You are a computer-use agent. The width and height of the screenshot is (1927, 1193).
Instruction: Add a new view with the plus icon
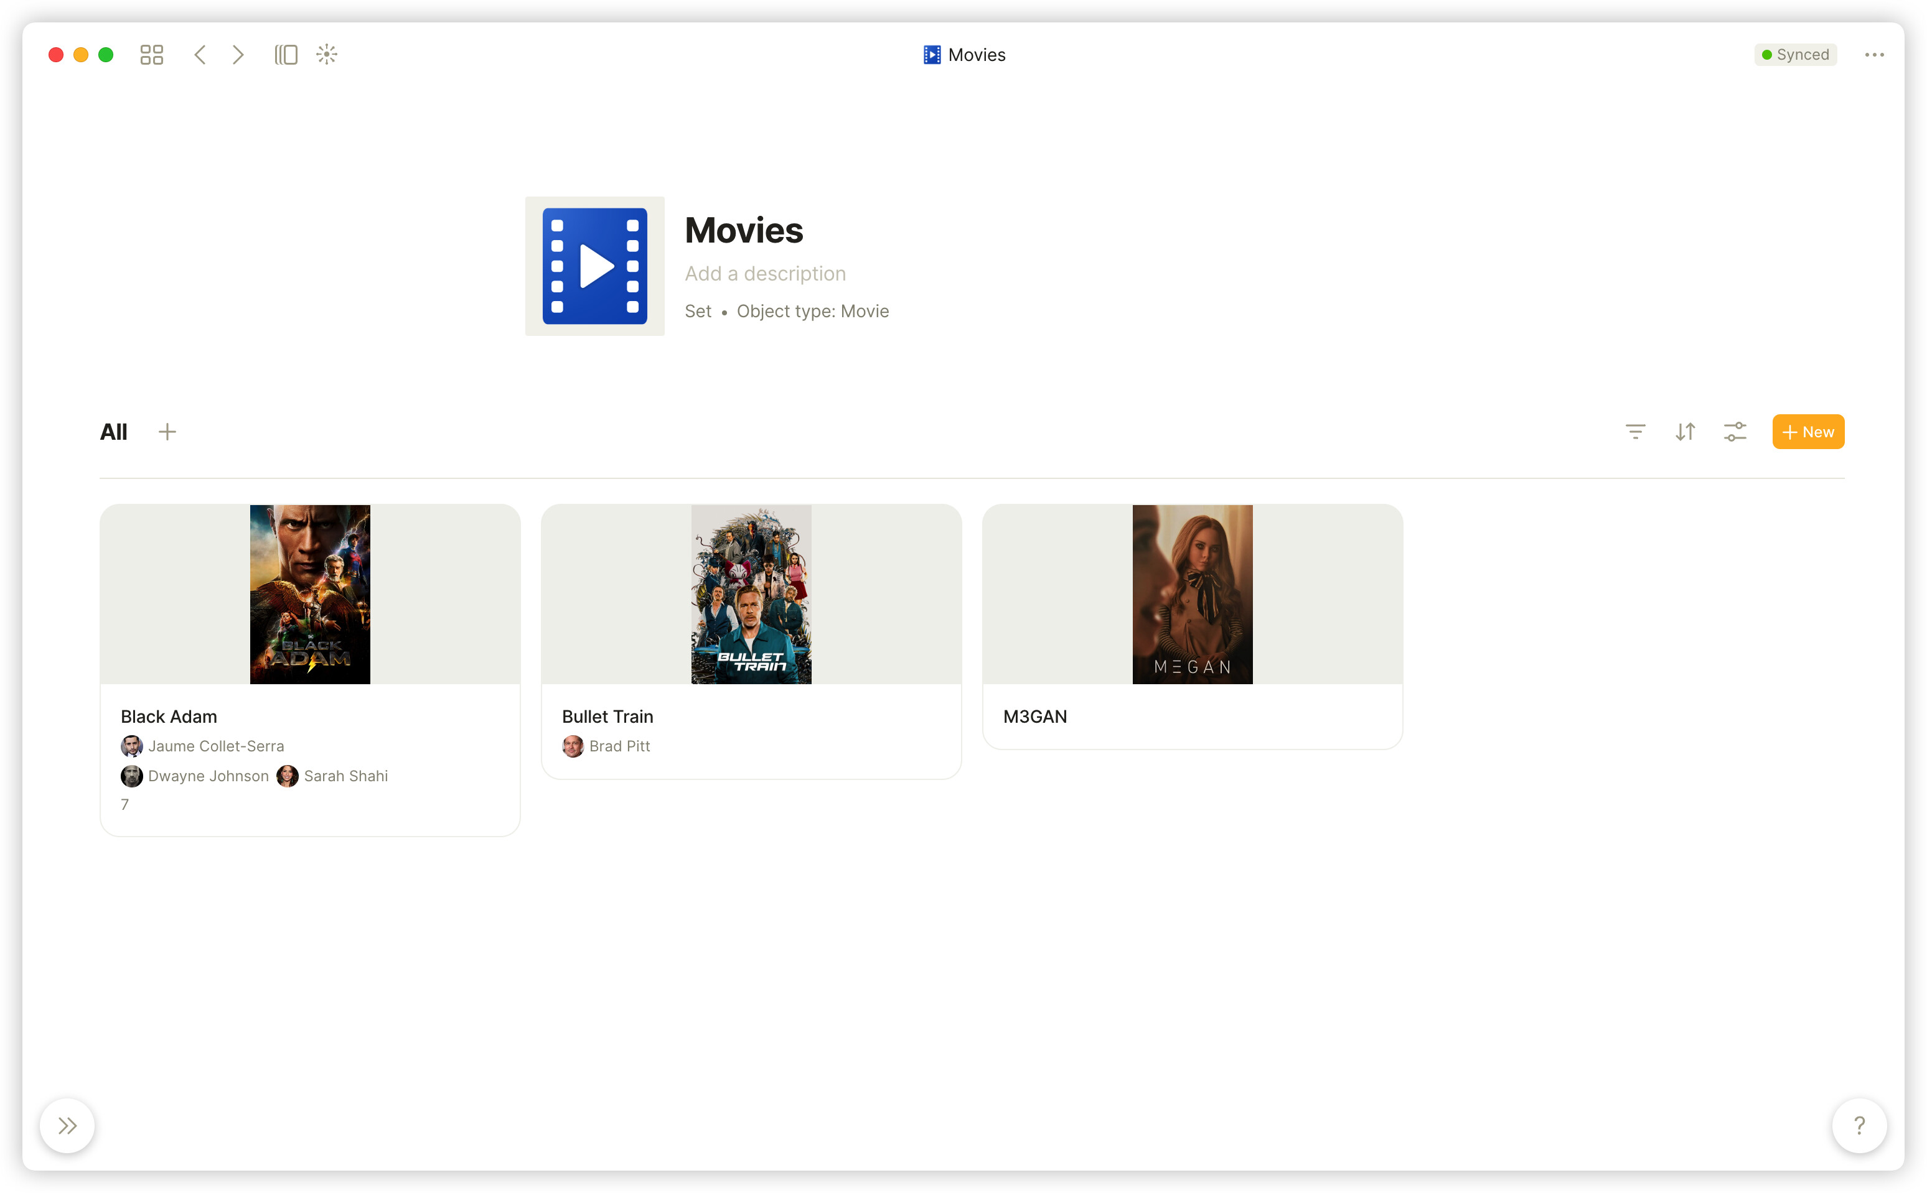168,432
